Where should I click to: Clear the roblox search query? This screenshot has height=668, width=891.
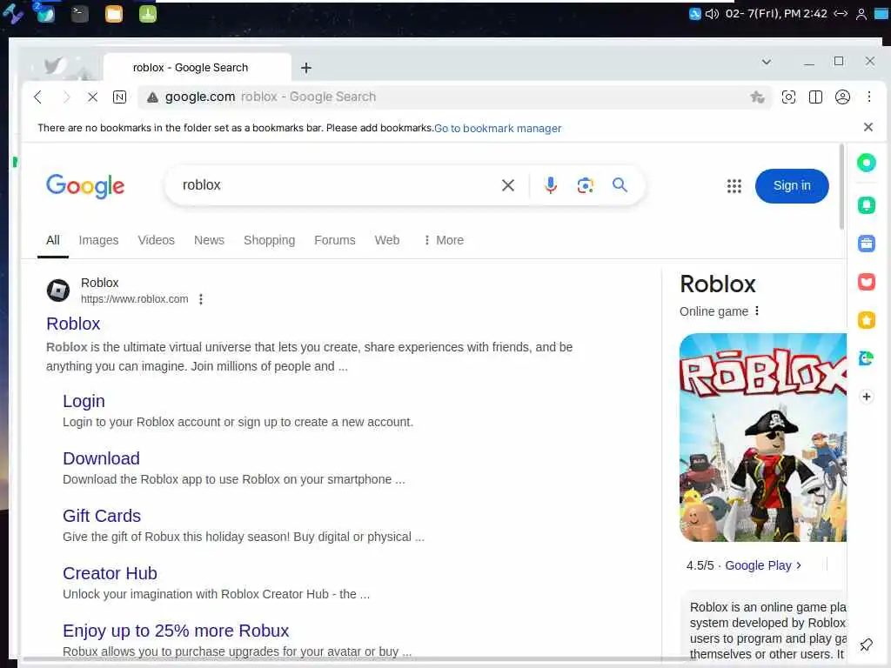click(508, 185)
